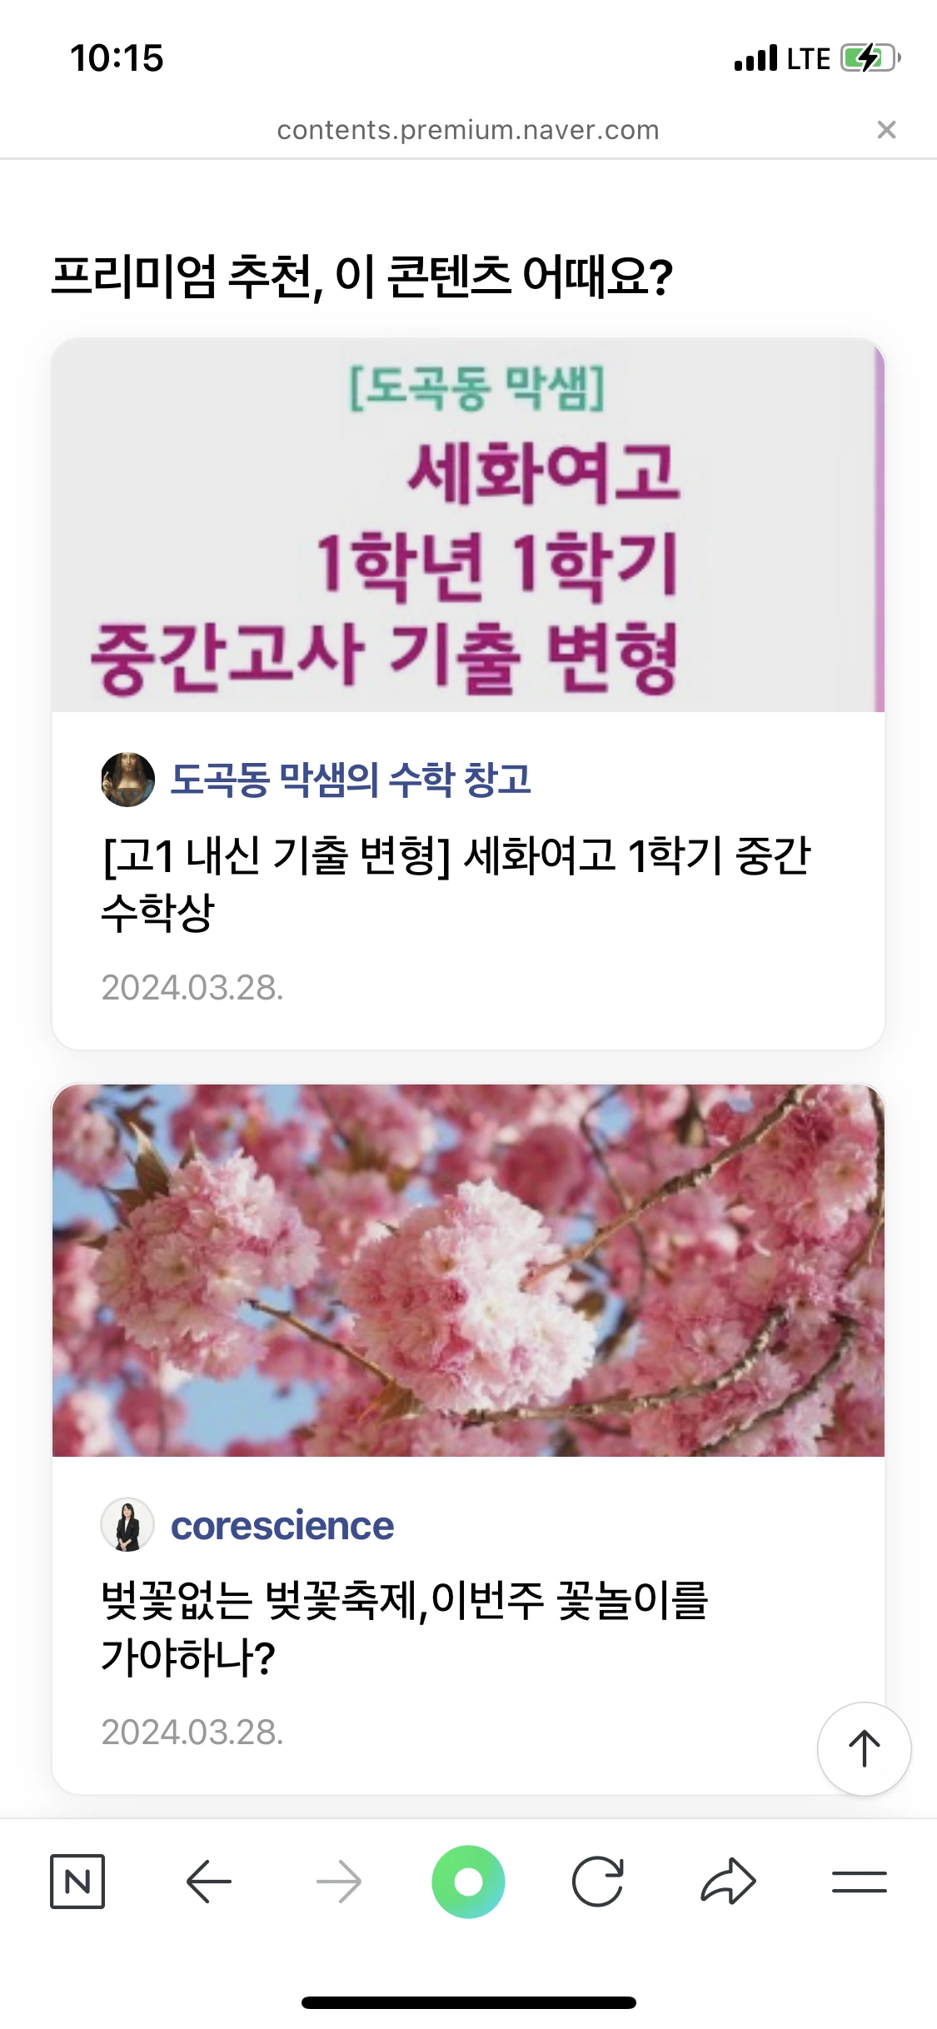Share this page using the share arrow
This screenshot has width=937, height=2029.
728,1881
